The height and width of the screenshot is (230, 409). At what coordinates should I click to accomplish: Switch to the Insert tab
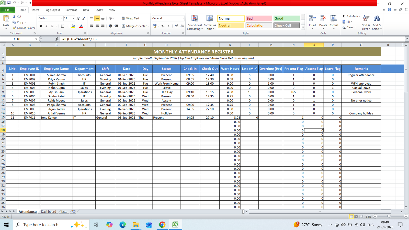click(x=35, y=10)
